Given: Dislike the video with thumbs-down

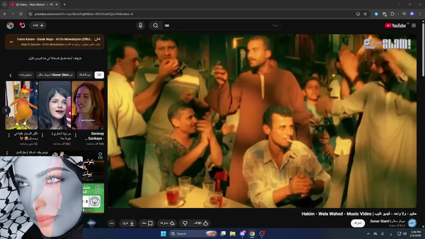Looking at the screenshot, I should tap(185, 223).
